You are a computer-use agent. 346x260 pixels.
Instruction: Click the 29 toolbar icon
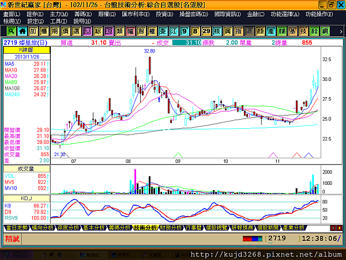point(206,31)
